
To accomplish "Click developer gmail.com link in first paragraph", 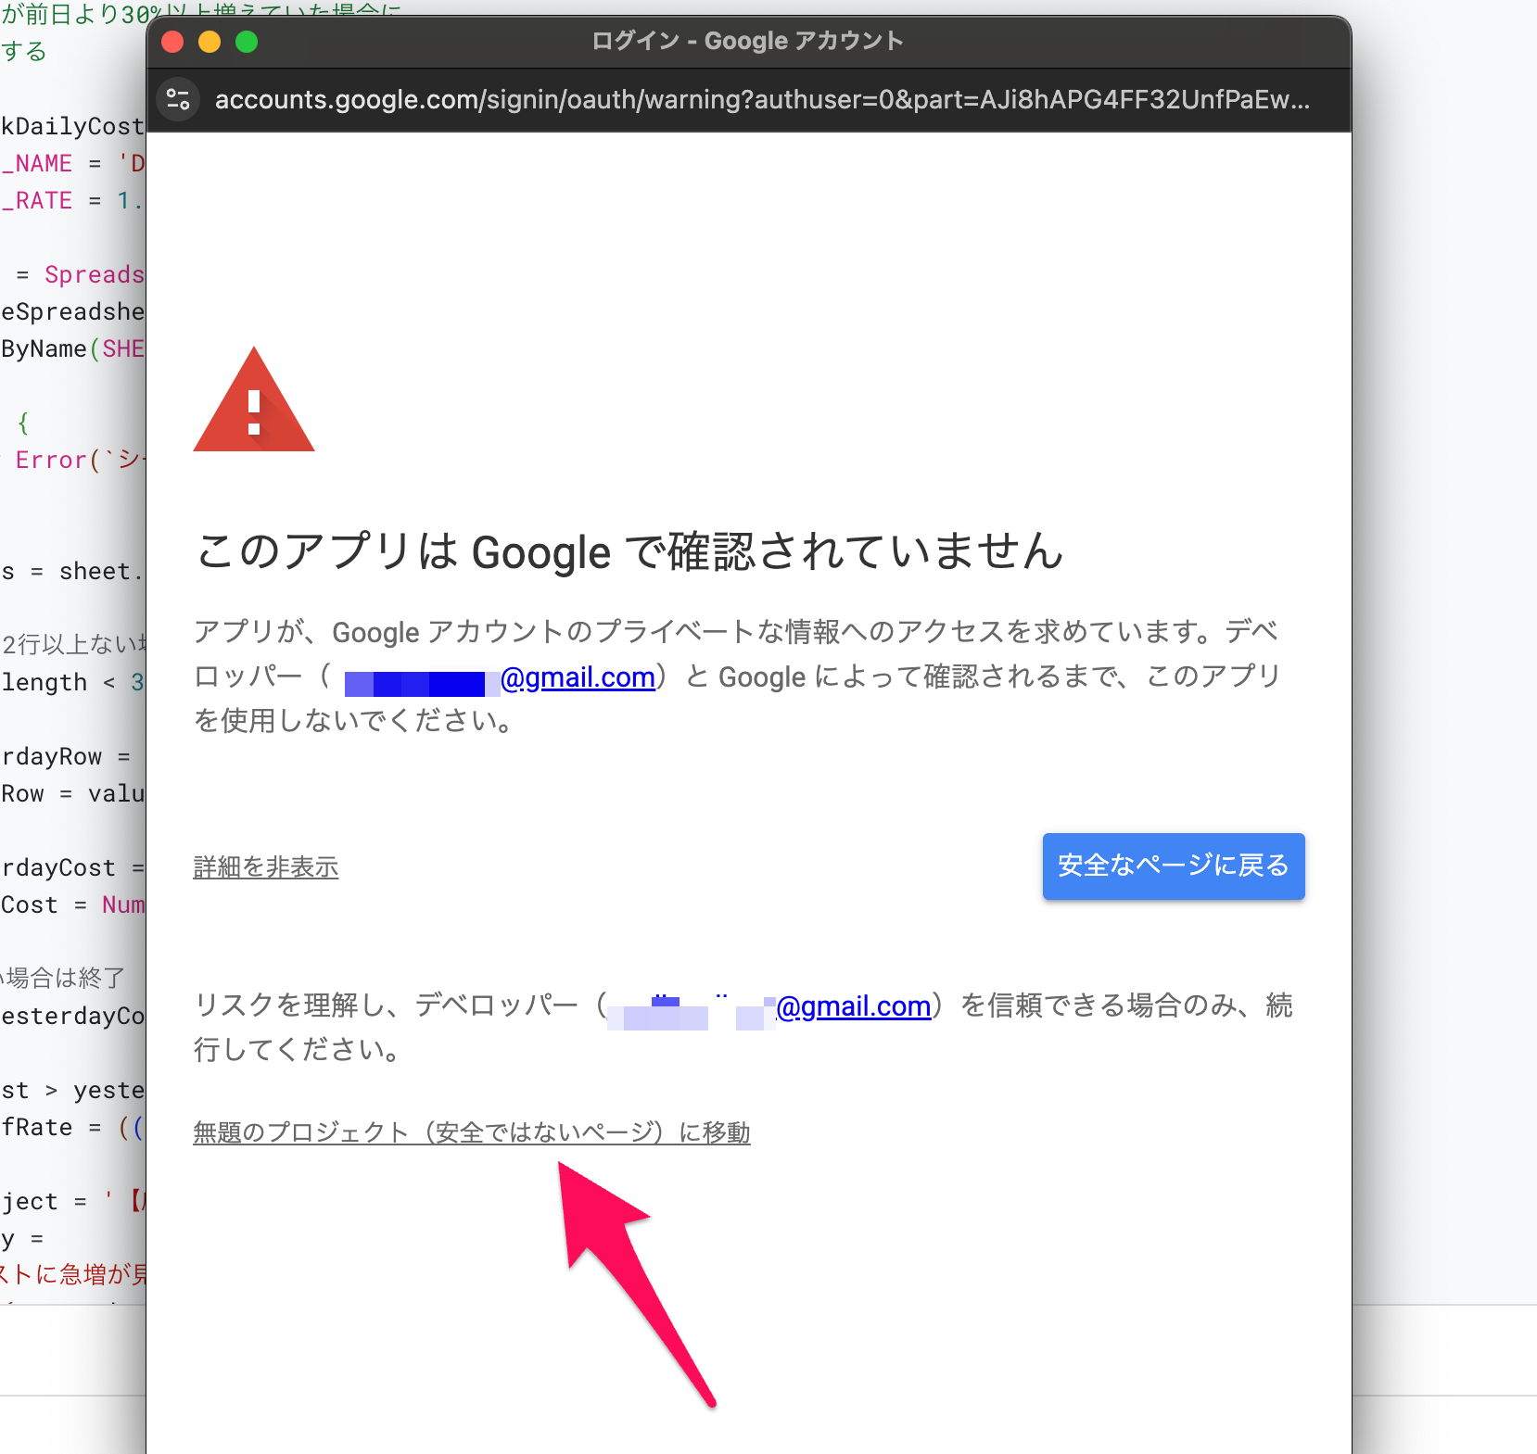I will point(578,678).
